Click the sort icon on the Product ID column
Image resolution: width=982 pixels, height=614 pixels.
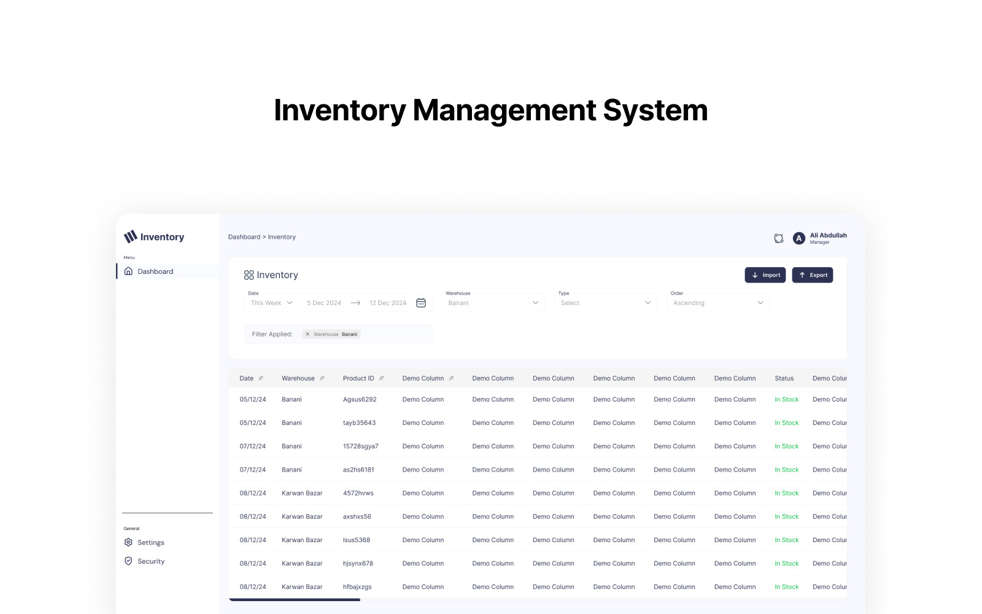tap(381, 378)
